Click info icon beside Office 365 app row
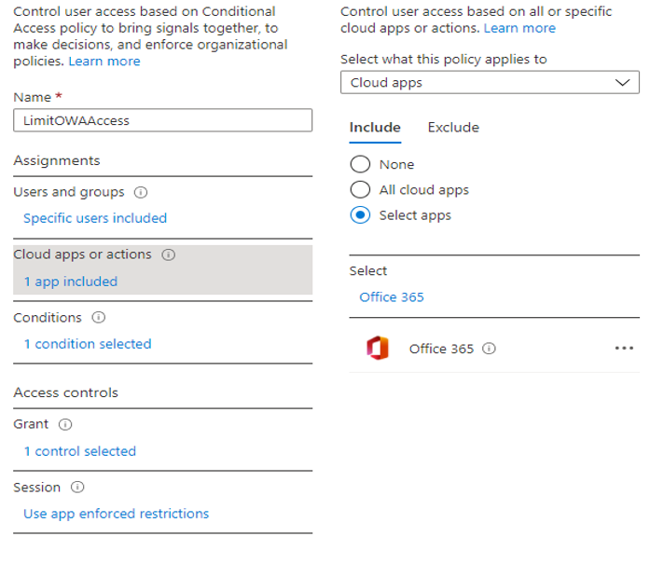664x564 pixels. [489, 349]
